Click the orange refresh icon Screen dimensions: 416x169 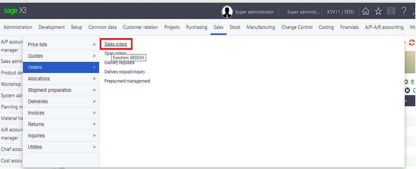[411, 43]
